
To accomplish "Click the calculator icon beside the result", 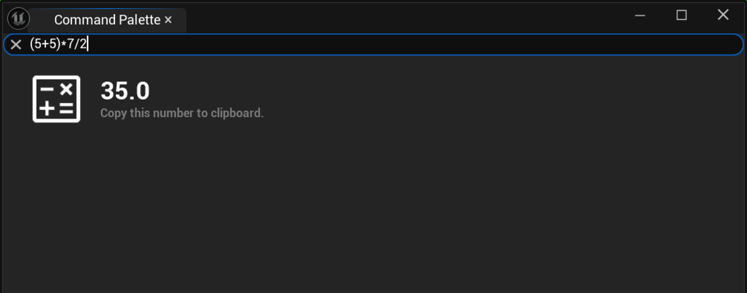I will pyautogui.click(x=56, y=99).
